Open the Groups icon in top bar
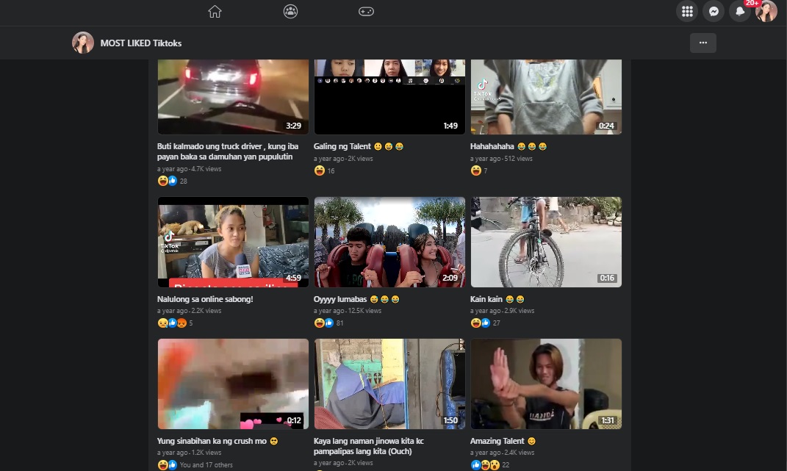This screenshot has height=471, width=787. (290, 11)
